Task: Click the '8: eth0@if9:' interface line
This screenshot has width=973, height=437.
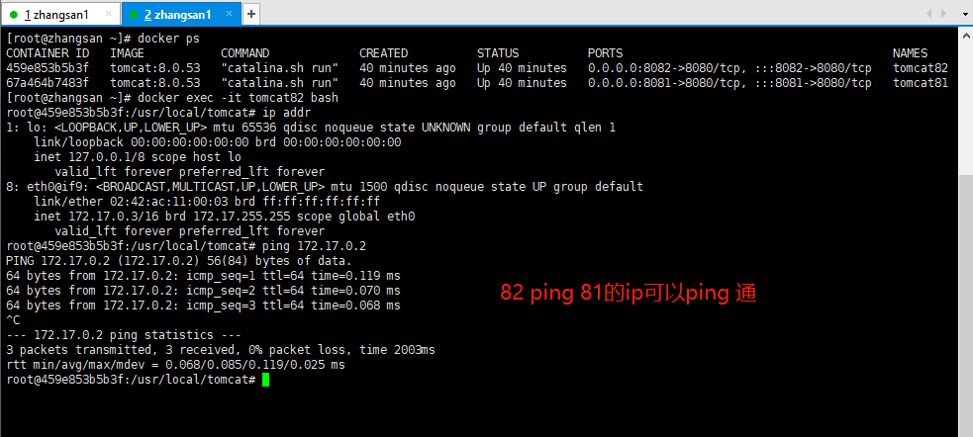Action: pyautogui.click(x=325, y=187)
